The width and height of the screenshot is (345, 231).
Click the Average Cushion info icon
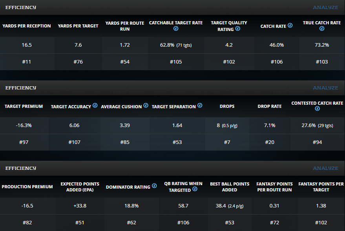coord(146,105)
